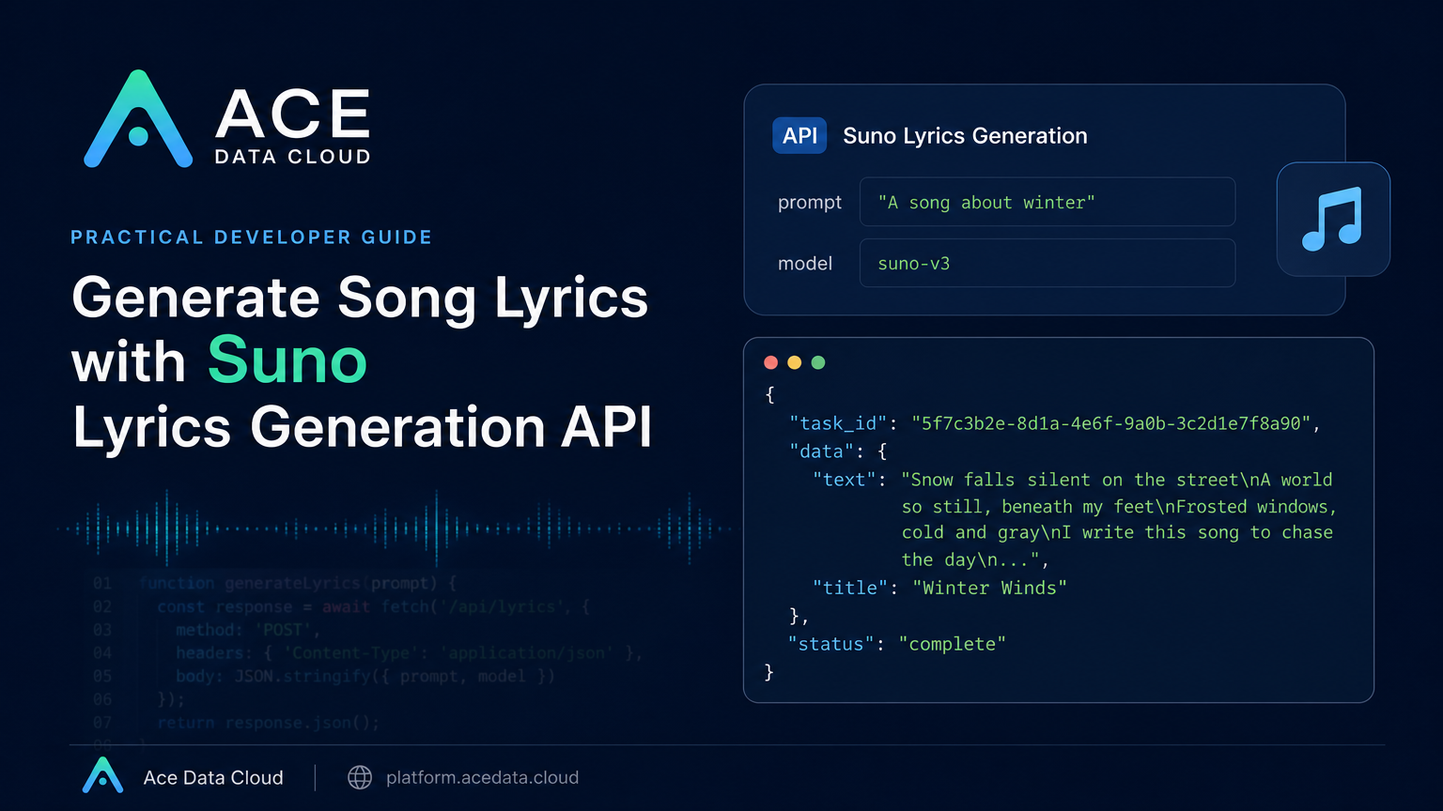Click the "status" key in the JSON
1443x811 pixels.
pyautogui.click(x=832, y=644)
